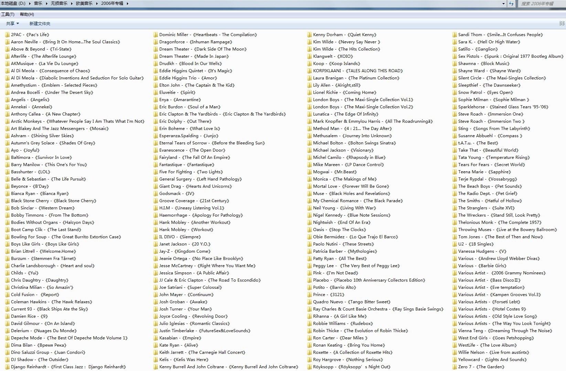
Task: Click the 搜索 2006年专辑 search field
Action: pyautogui.click(x=540, y=4)
